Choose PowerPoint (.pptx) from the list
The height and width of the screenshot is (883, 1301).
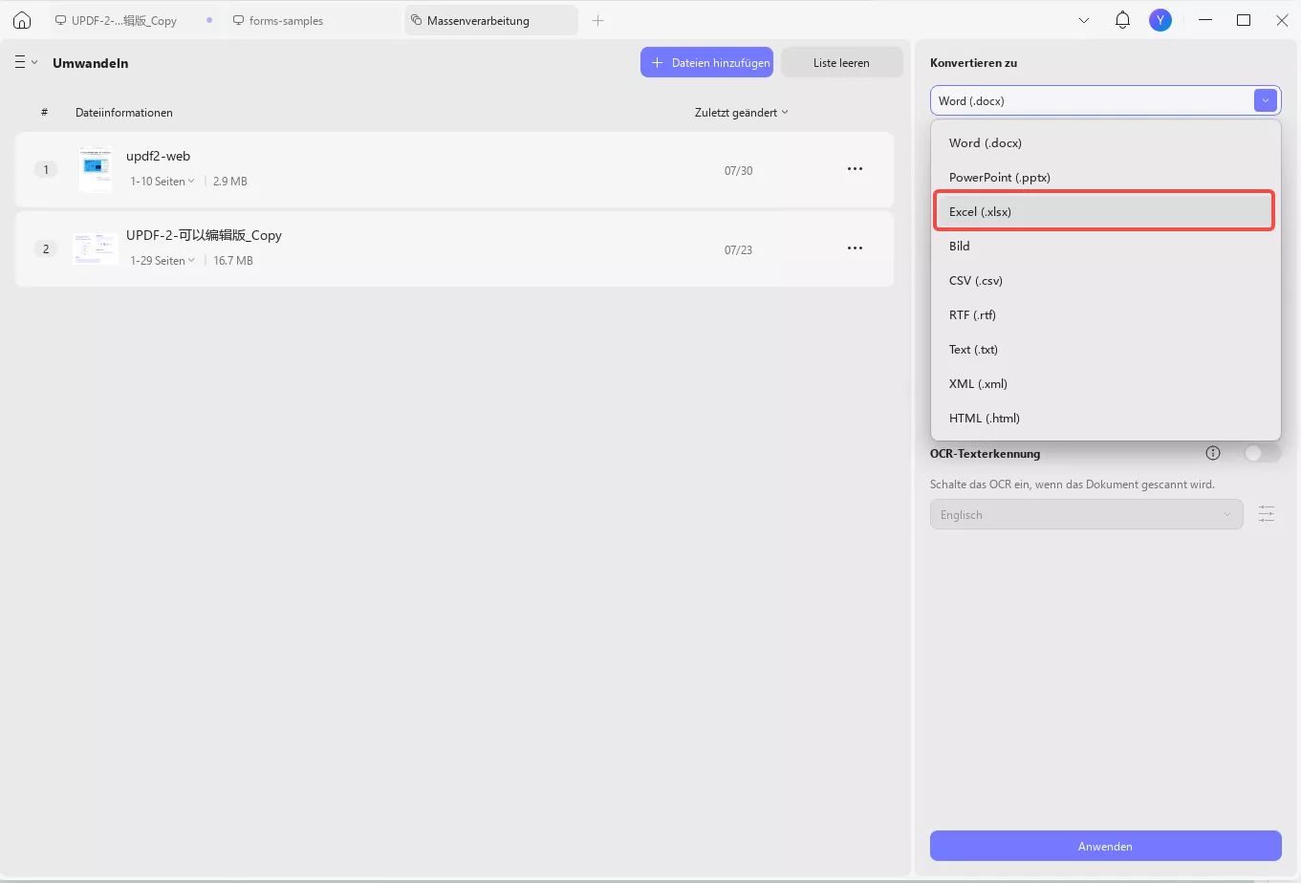999,177
